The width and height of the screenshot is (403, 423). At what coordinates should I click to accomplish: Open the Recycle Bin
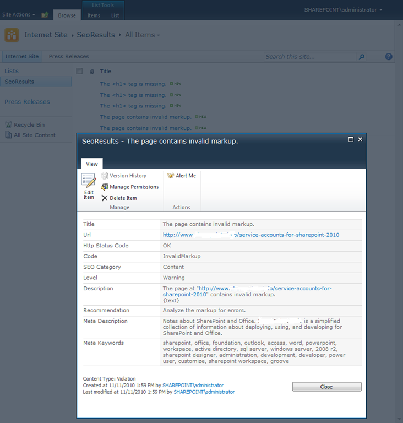click(29, 125)
